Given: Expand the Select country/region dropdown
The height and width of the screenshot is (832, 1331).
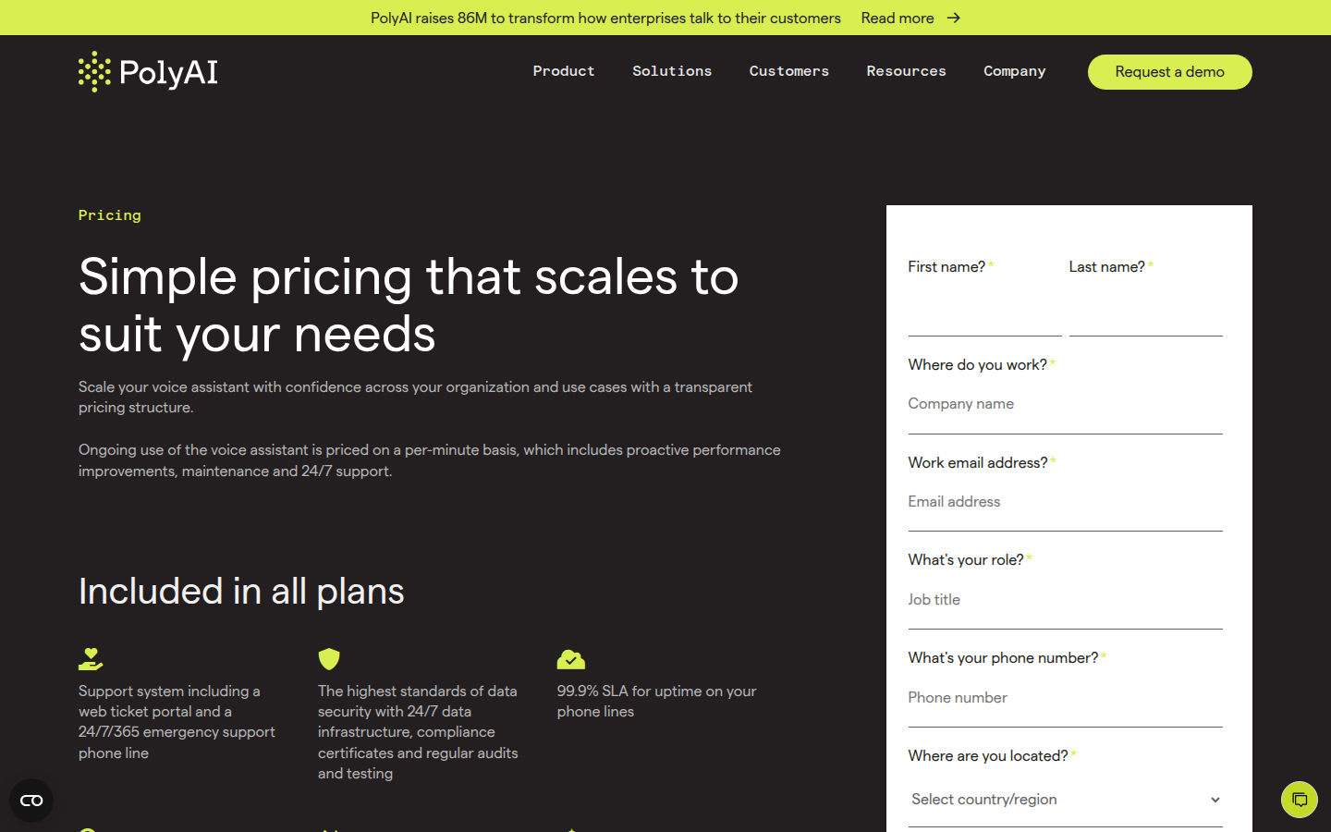Looking at the screenshot, I should [1065, 800].
